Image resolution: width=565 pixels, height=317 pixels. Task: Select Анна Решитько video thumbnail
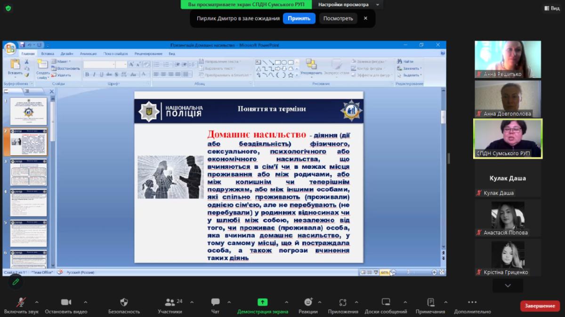pos(508,59)
